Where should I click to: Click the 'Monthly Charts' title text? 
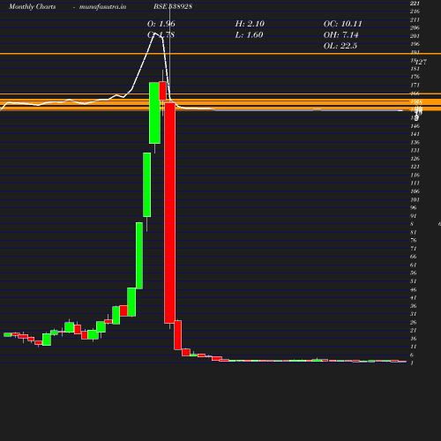coord(32,6)
